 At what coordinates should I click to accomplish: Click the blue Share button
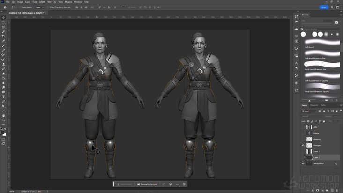click(324, 7)
